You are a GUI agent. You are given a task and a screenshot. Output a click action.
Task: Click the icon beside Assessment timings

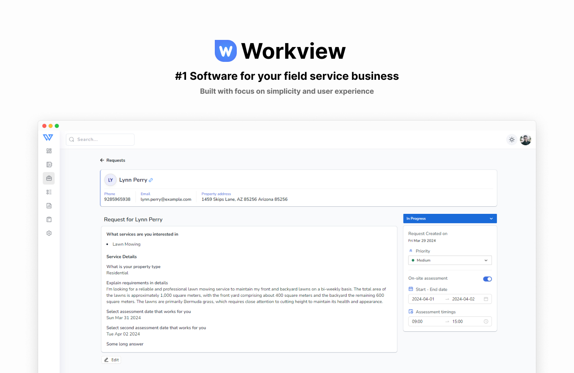[411, 312]
